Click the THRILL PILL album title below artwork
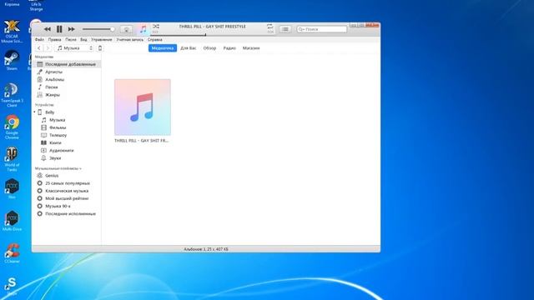534x300 pixels. point(141,141)
